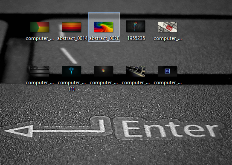Viewport: 232px width, 165px height.
Task: Click the '1955235' file name label
Action: (x=136, y=38)
